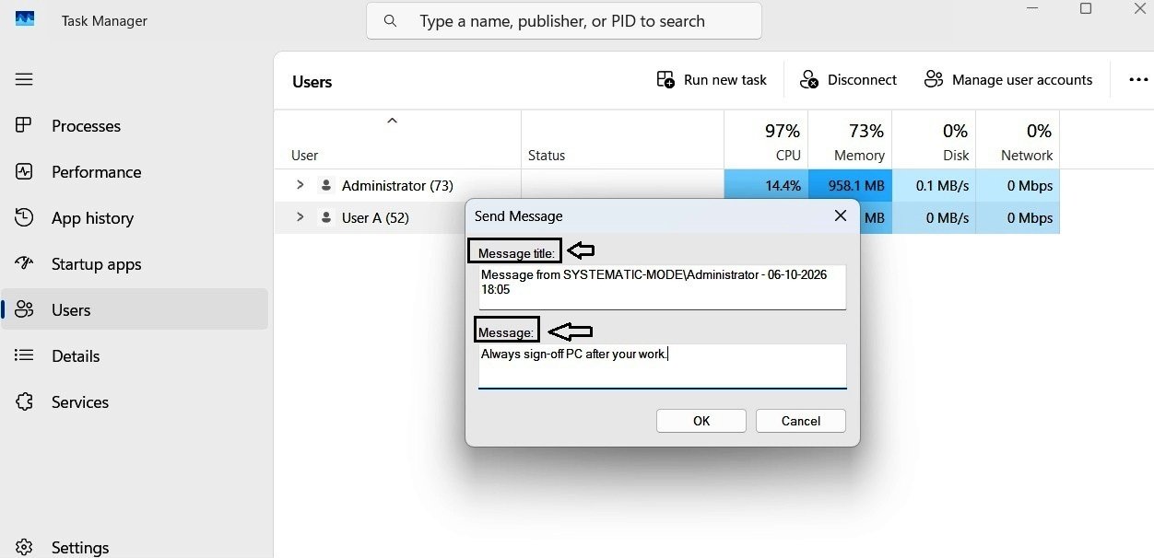The width and height of the screenshot is (1154, 558).
Task: Click the sort arrow above User column
Action: point(392,121)
